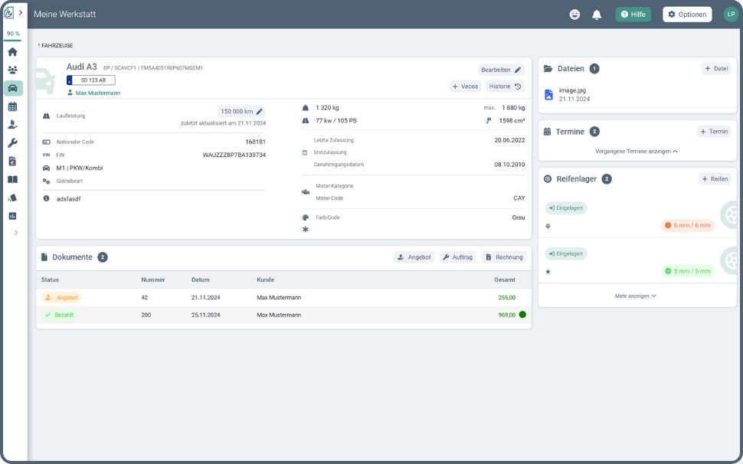Open customer Max Mustermann link
743x464 pixels.
(97, 93)
